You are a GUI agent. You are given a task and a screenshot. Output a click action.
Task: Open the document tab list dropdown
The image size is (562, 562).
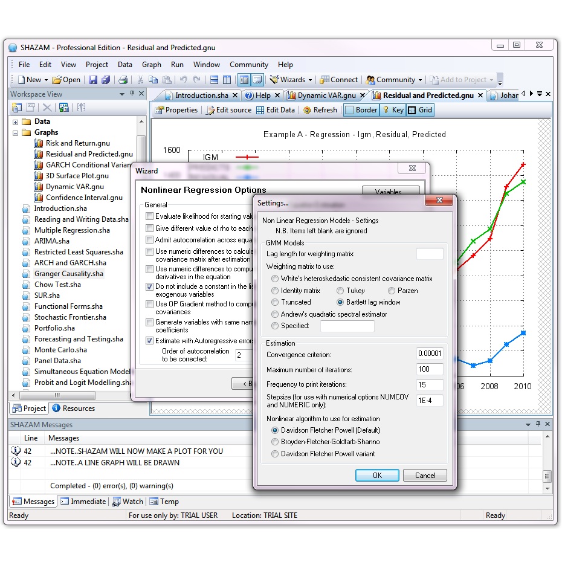(x=540, y=94)
